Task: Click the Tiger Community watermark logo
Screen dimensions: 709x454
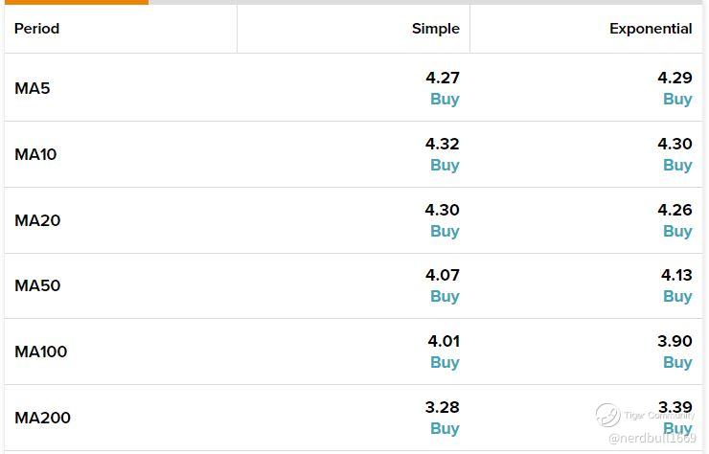Action: (x=607, y=415)
